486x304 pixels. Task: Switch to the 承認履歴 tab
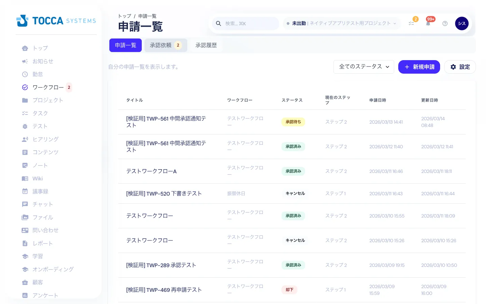[206, 45]
